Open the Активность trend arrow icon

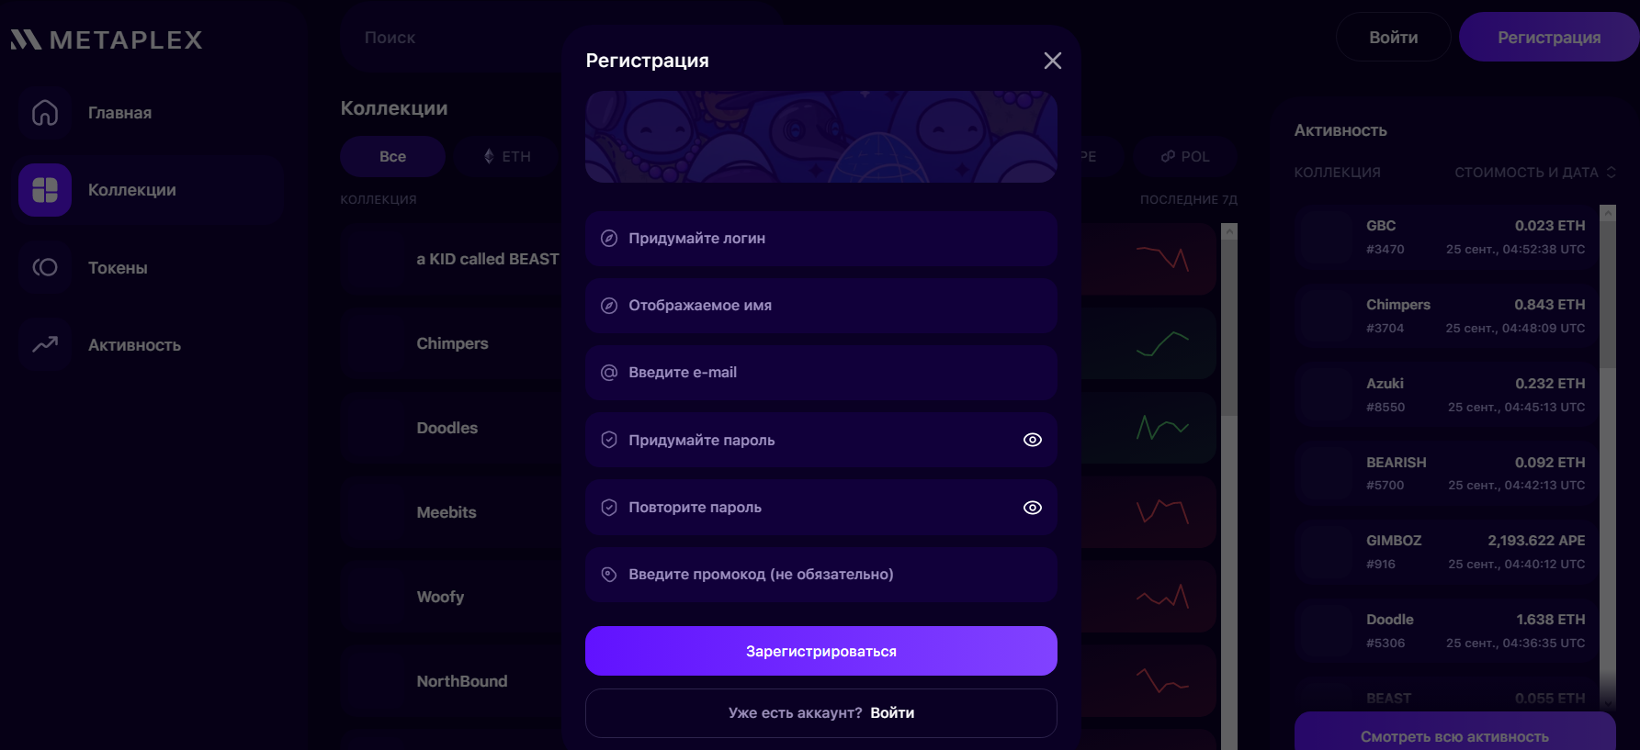[x=45, y=344]
